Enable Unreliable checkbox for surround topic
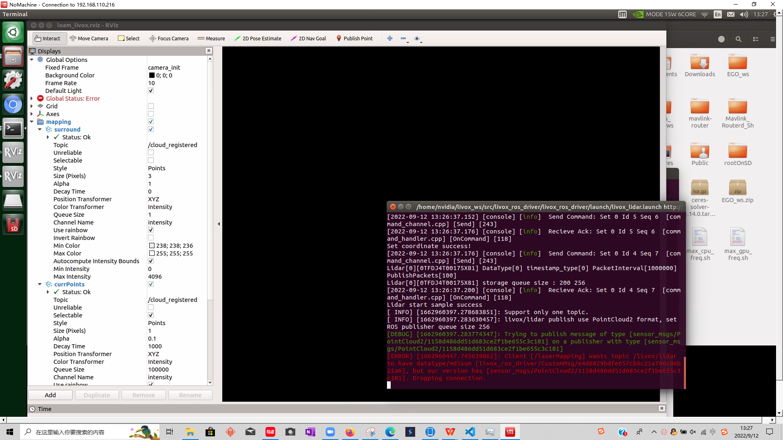The image size is (783, 440). coord(150,153)
